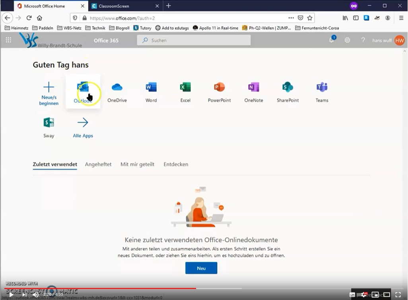Open the Excel app
The width and height of the screenshot is (408, 300).
pos(185,92)
